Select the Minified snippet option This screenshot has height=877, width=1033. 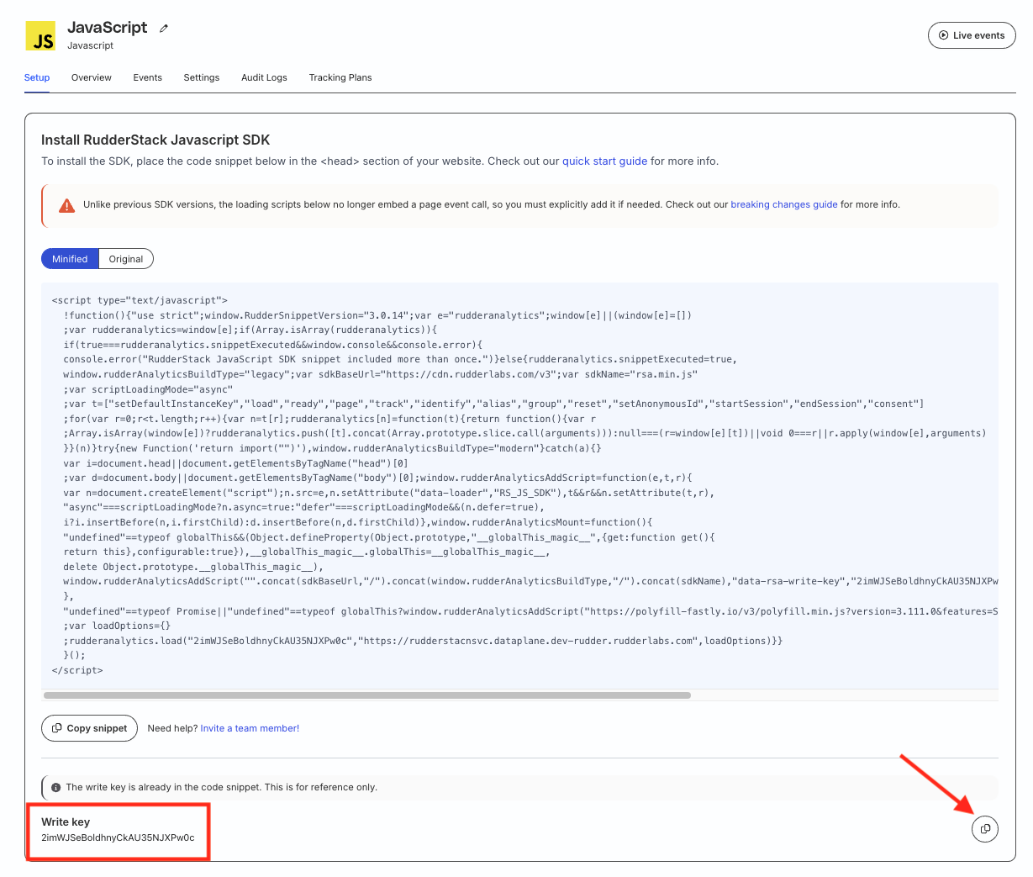[x=70, y=259]
